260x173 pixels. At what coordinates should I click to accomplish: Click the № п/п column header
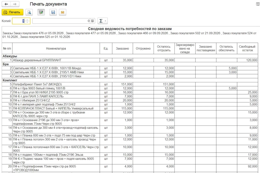pos(7,49)
